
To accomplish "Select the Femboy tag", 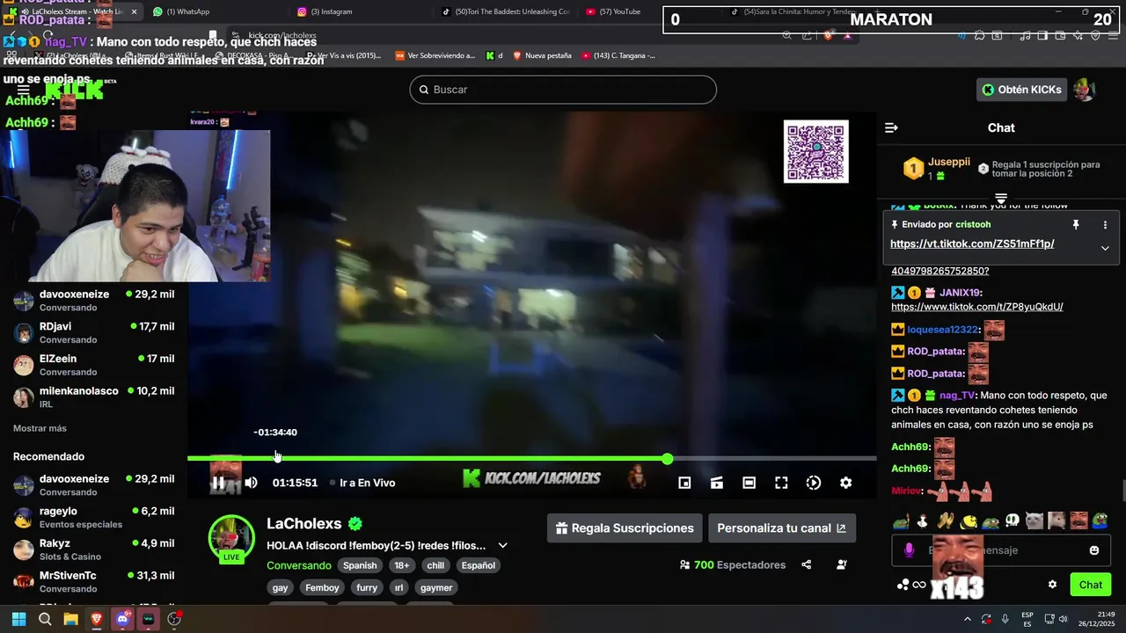I will click(x=322, y=587).
